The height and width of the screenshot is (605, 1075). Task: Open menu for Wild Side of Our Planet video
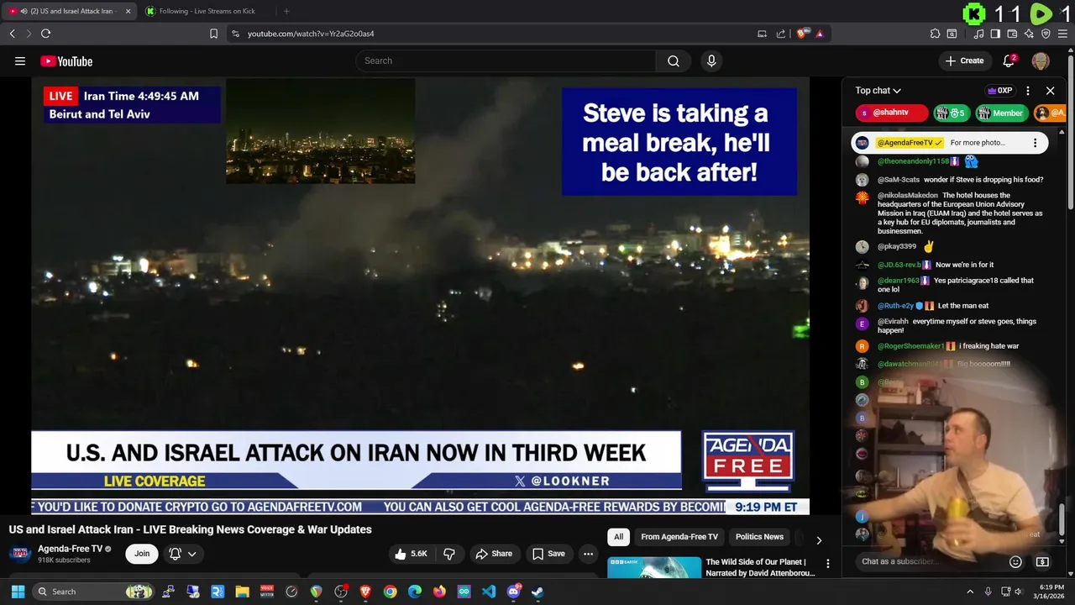(x=828, y=564)
